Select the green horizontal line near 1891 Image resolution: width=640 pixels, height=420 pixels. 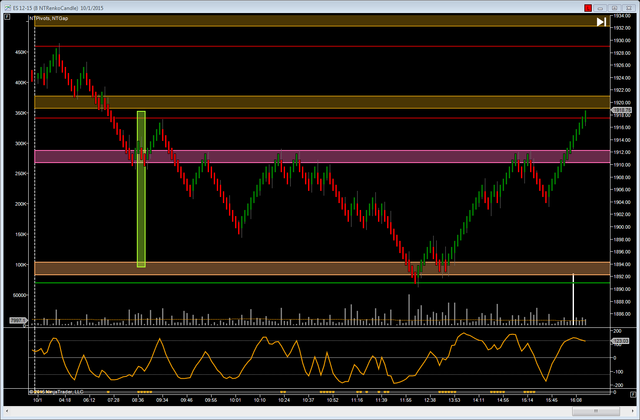pos(322,283)
